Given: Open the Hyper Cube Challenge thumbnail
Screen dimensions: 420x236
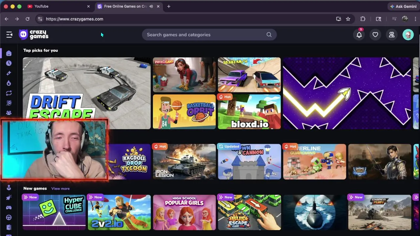Looking at the screenshot, I should (54, 212).
